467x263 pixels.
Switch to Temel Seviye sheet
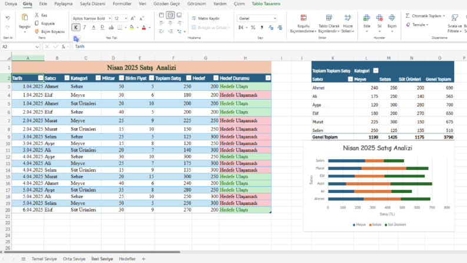pyautogui.click(x=44, y=259)
